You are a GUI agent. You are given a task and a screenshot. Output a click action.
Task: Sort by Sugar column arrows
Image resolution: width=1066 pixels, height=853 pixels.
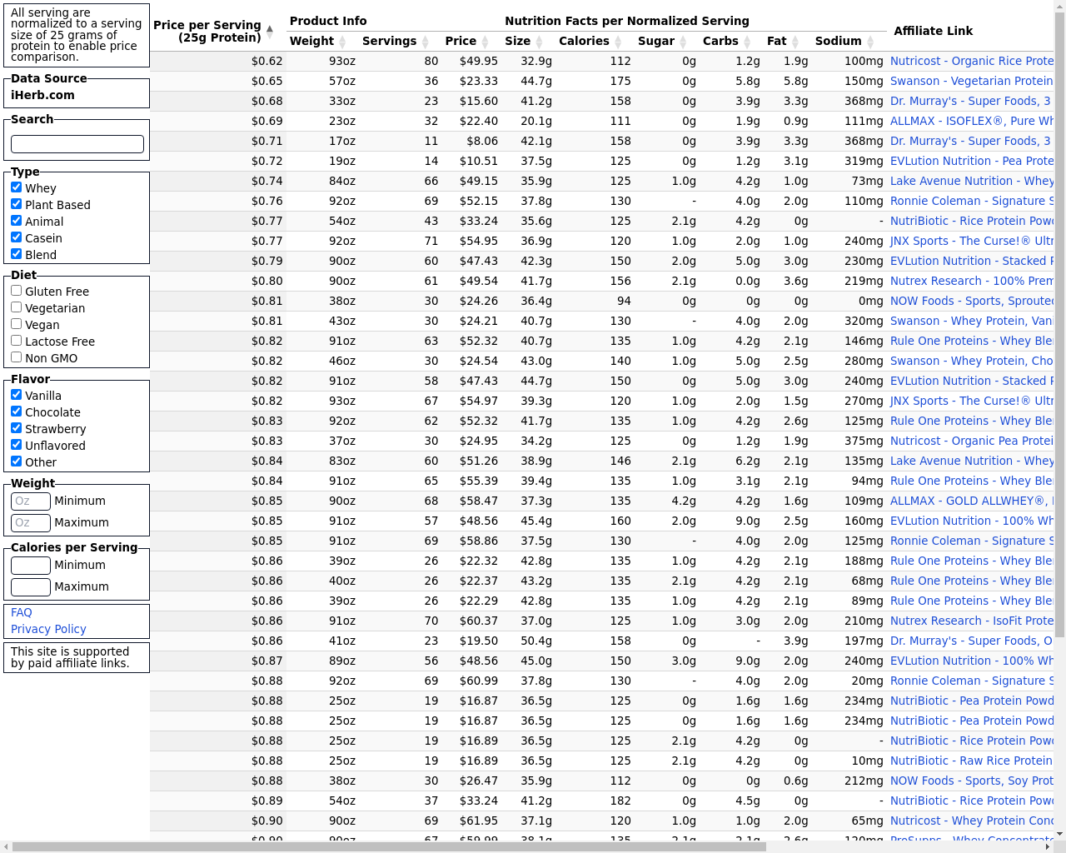(x=683, y=42)
